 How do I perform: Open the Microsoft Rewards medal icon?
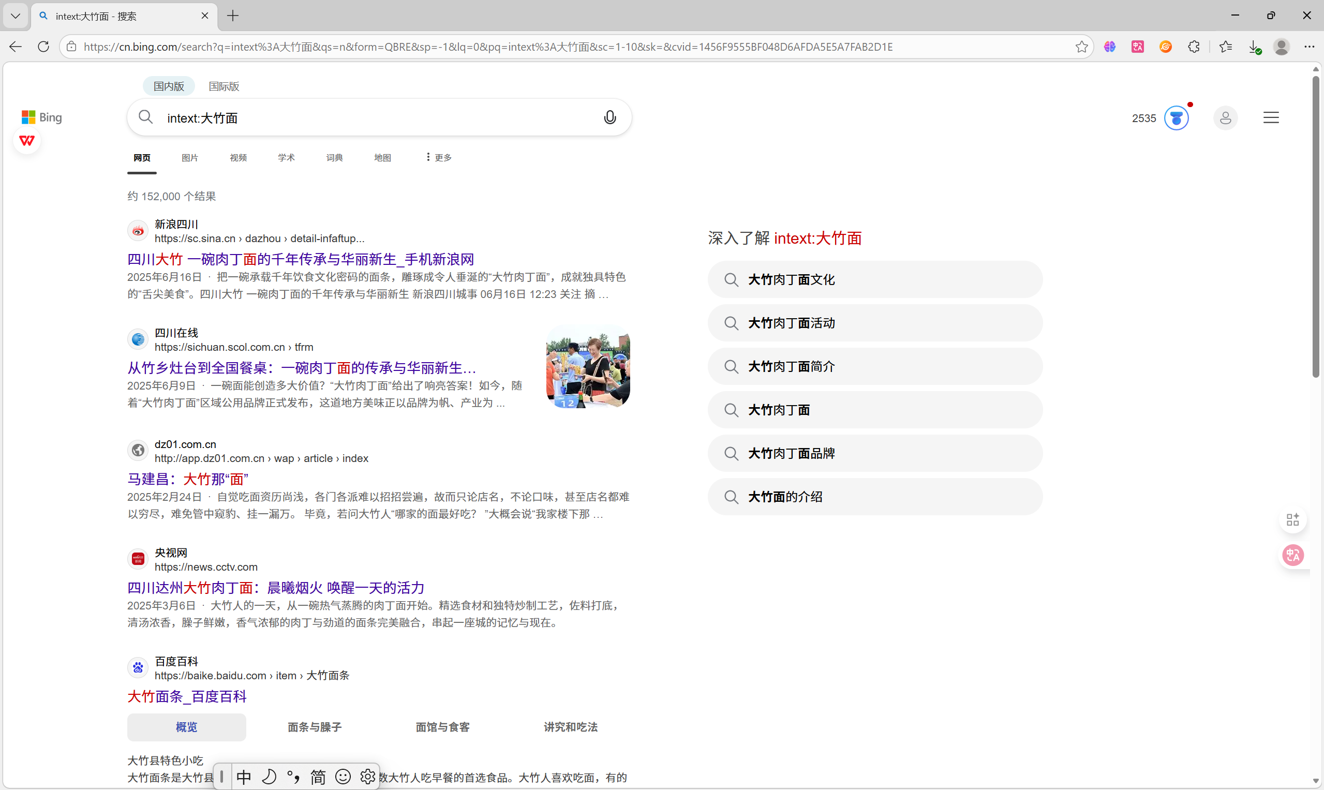click(1177, 117)
